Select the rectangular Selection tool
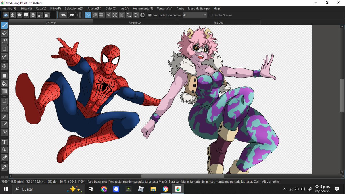 pos(4,101)
